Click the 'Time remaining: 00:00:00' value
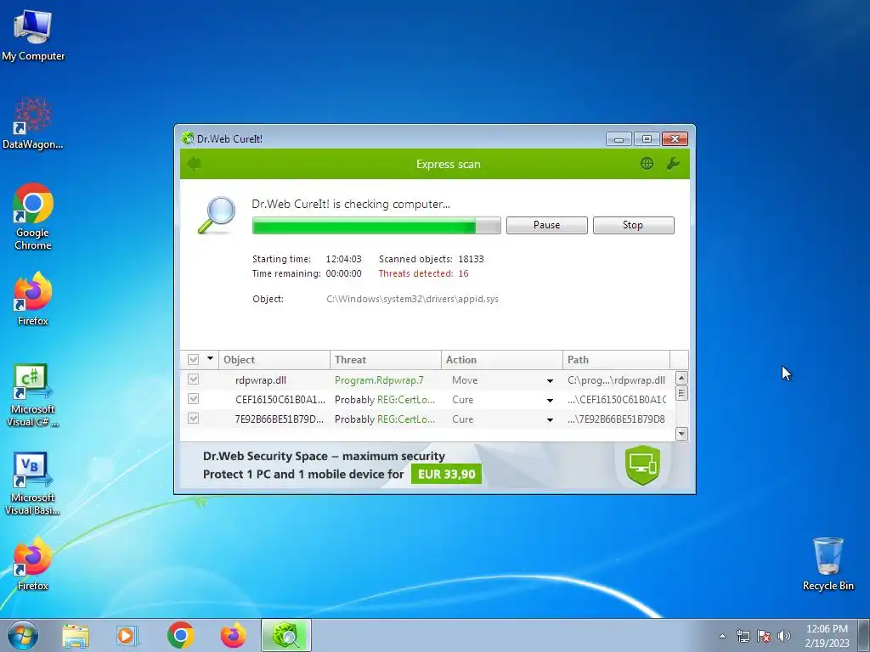 pos(343,273)
